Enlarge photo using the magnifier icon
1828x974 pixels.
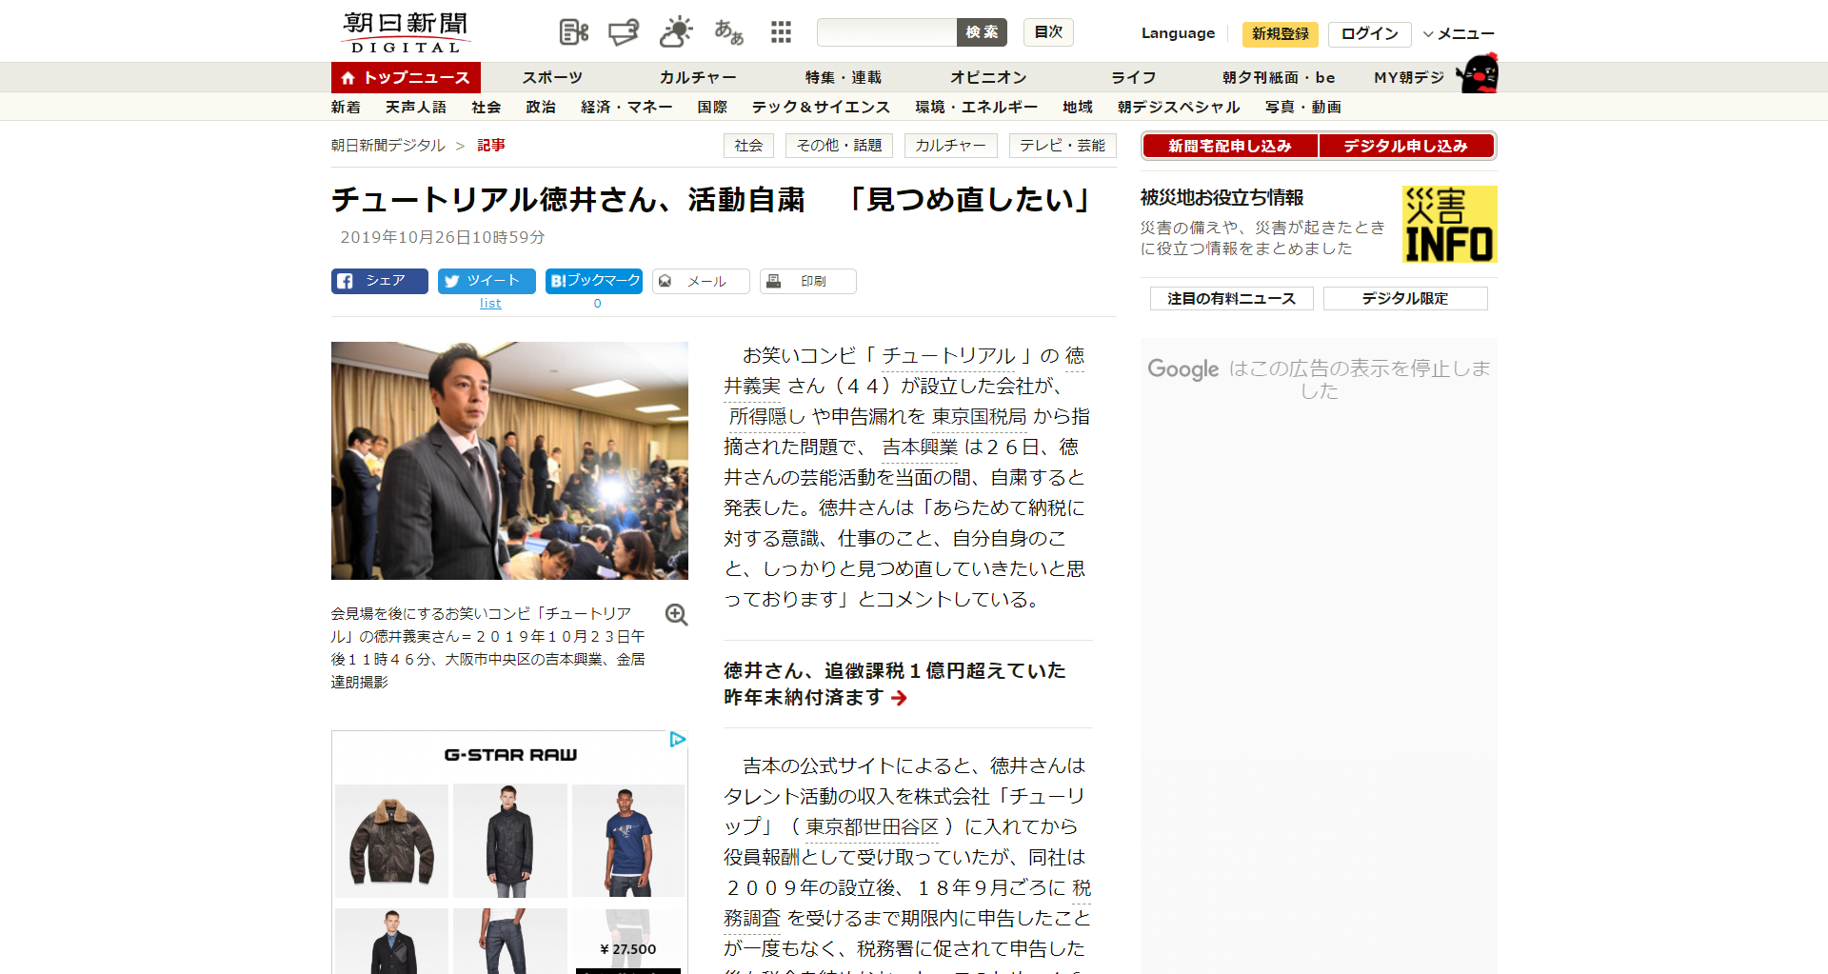[x=676, y=615]
